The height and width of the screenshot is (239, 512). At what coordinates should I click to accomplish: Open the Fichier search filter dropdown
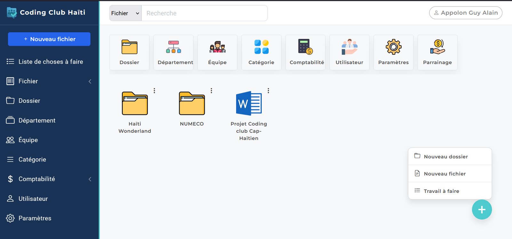[125, 13]
